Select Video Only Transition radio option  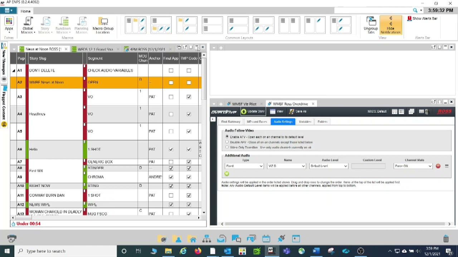(x=227, y=147)
